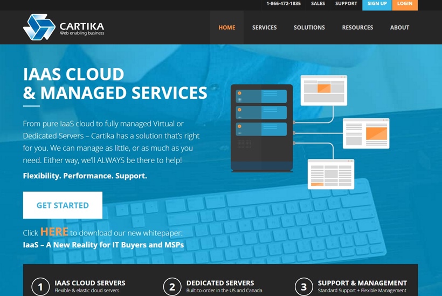
Task: Click the numbered circle 2 icon
Action: click(x=172, y=287)
